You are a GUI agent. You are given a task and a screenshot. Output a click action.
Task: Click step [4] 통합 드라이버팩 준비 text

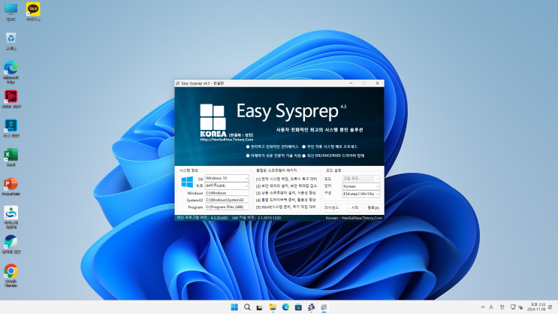[x=285, y=200]
